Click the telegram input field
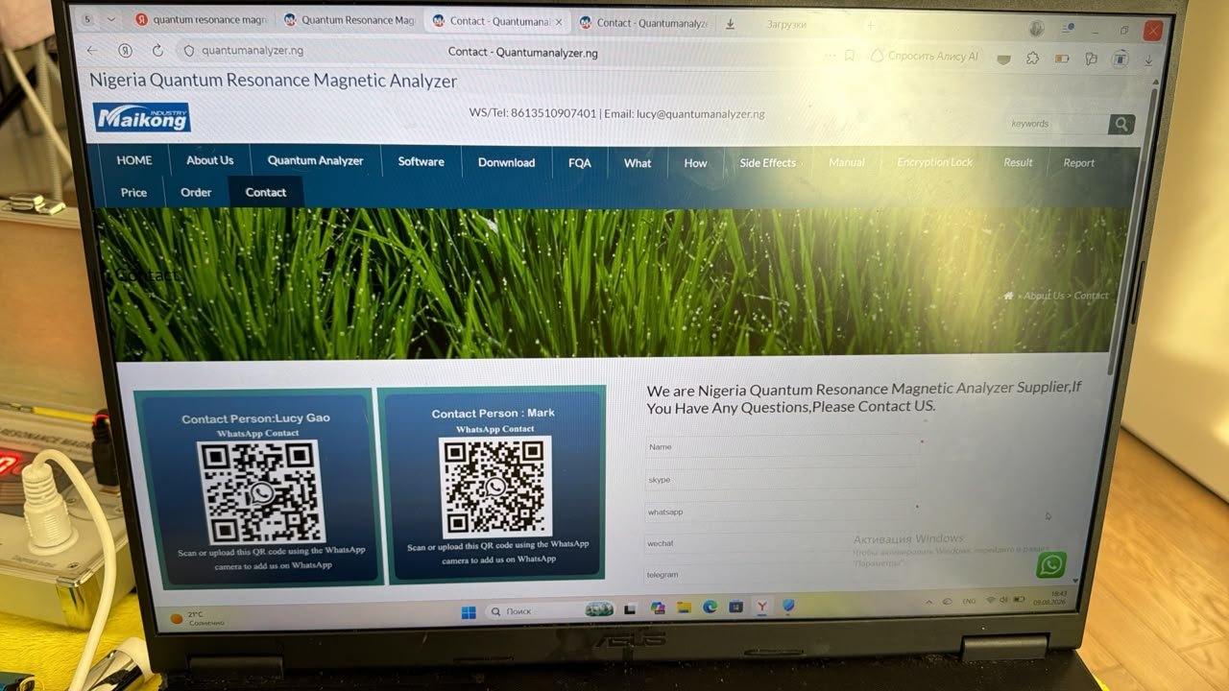Viewport: 1229px width, 691px height. [777, 574]
